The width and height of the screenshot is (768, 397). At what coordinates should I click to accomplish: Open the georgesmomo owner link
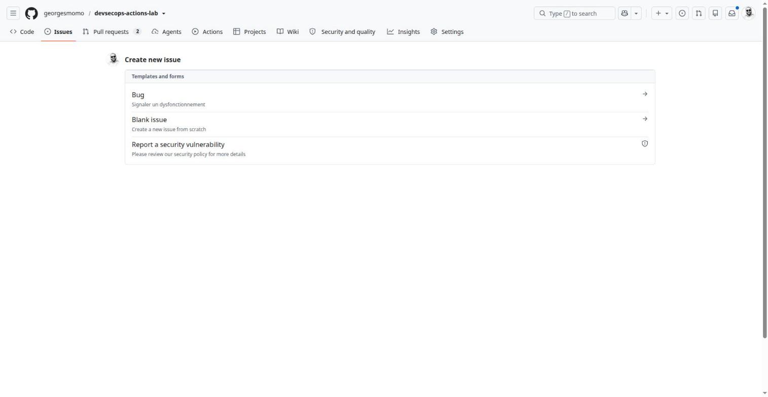point(64,13)
